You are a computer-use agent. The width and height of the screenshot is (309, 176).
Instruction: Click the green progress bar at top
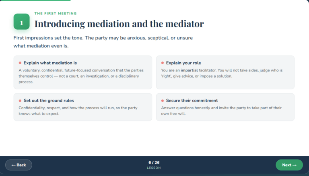pyautogui.click(x=35, y=0)
